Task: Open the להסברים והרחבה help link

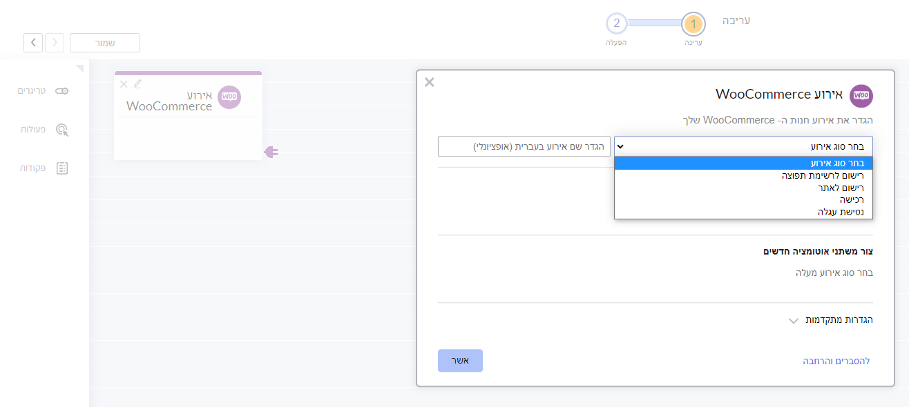Action: [836, 361]
